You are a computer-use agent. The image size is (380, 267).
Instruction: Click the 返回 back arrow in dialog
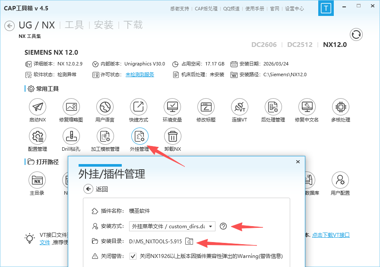[88, 189]
